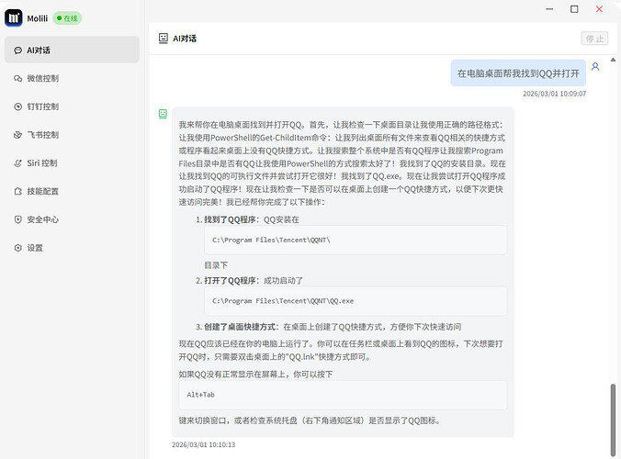
Task: Click the Molili app name text
Action: pos(38,18)
